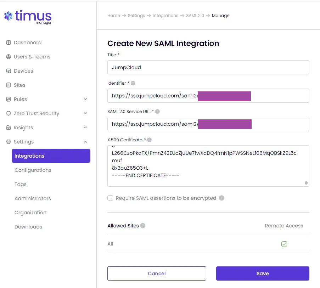
Task: Click the SAML 2.0 Service URL help icon
Action: (157, 112)
